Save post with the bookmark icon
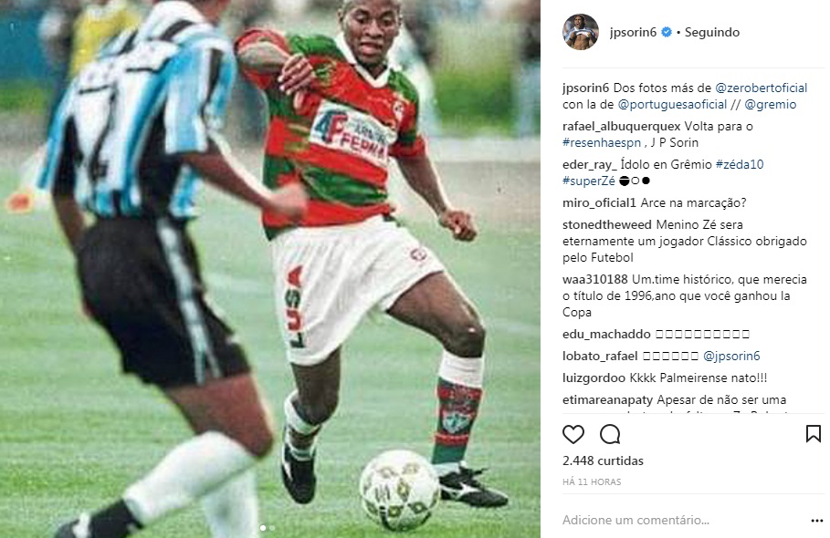This screenshot has height=538, width=830. pos(813,434)
